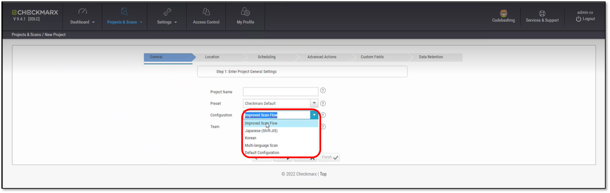Select Japanese (Shift-JIS) configuration

tap(281, 131)
